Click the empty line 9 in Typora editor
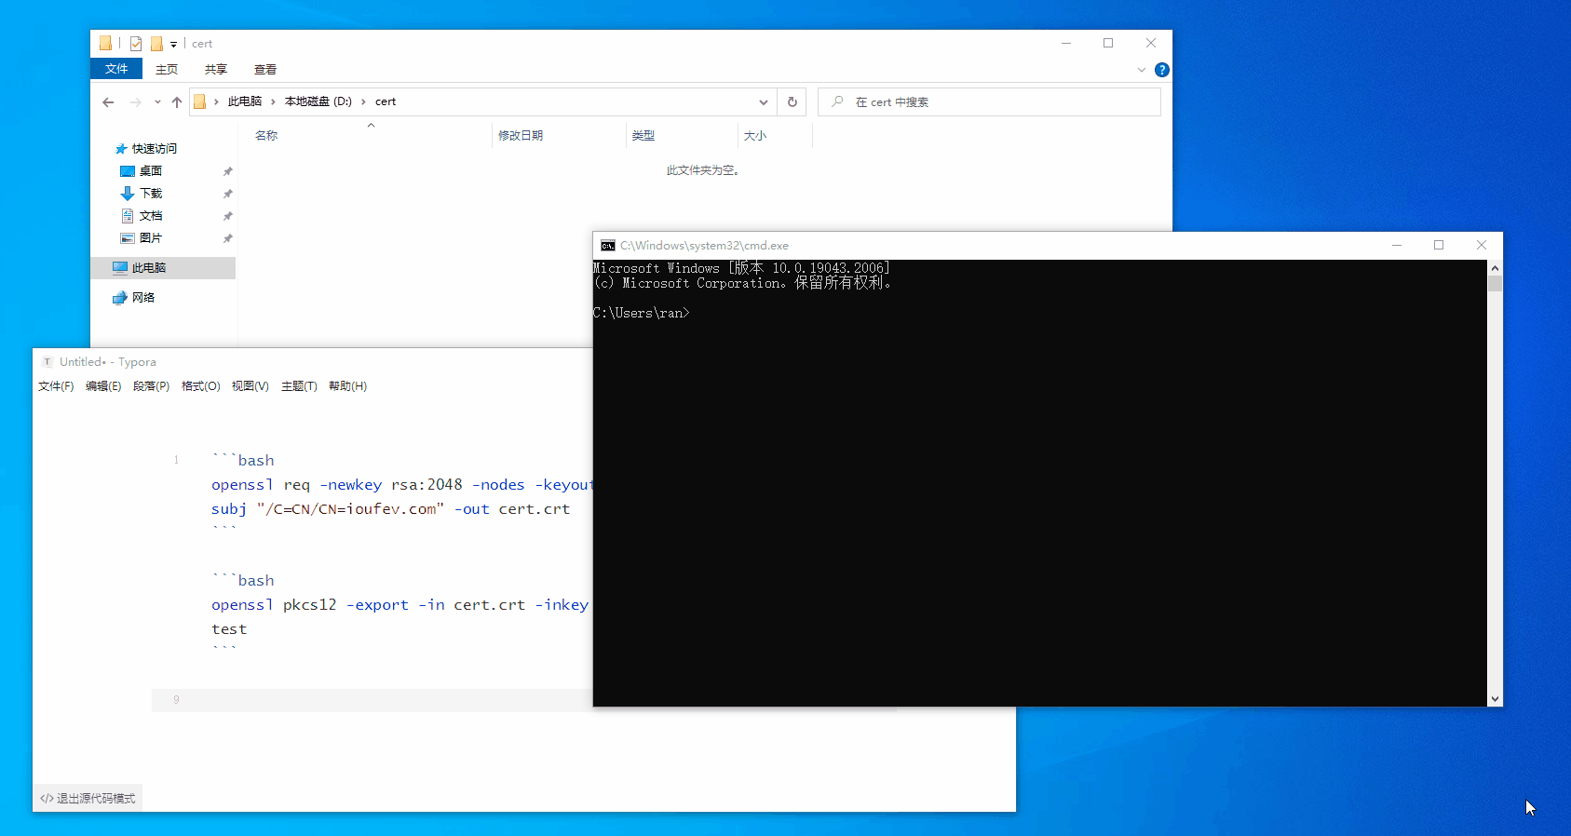Viewport: 1571px width, 836px height. pos(372,700)
